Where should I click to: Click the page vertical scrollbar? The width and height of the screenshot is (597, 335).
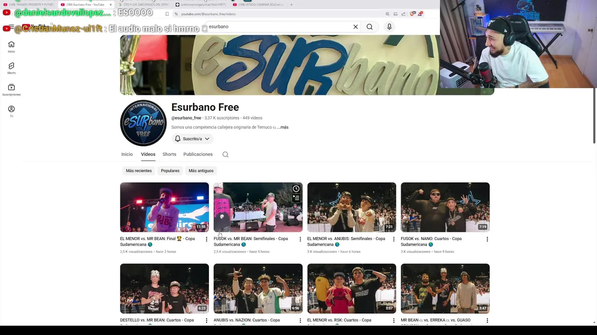point(594,115)
